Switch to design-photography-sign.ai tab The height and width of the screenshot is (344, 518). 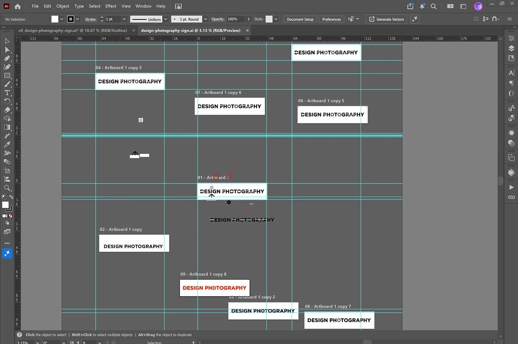pyautogui.click(x=191, y=31)
